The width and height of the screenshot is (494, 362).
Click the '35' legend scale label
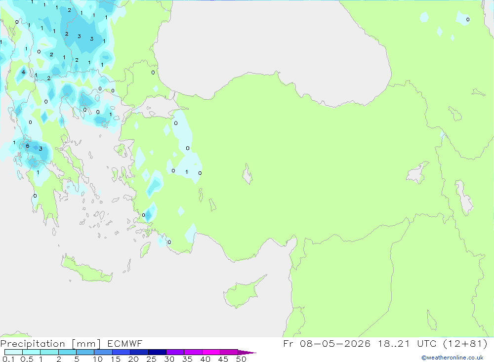(187, 359)
